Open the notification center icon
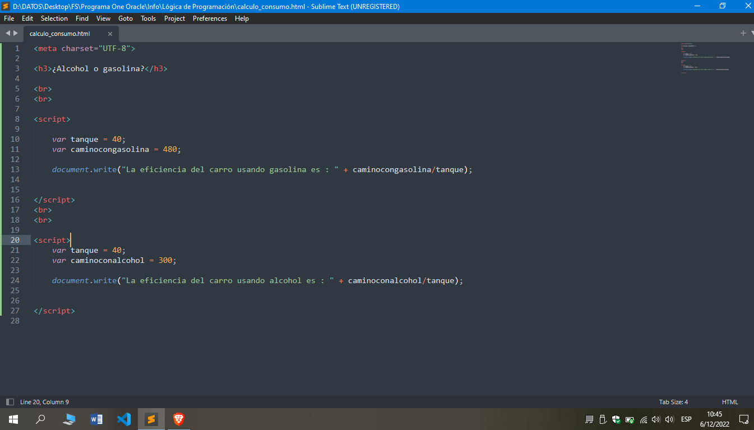The width and height of the screenshot is (754, 430). pos(744,419)
